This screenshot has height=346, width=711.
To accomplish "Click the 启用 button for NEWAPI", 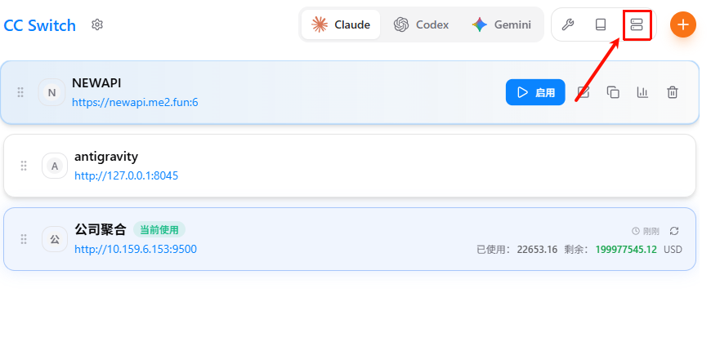I will 535,92.
